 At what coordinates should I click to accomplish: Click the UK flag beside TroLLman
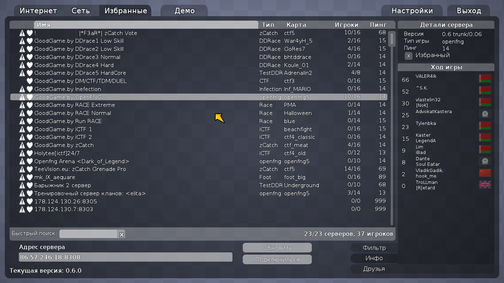[485, 185]
